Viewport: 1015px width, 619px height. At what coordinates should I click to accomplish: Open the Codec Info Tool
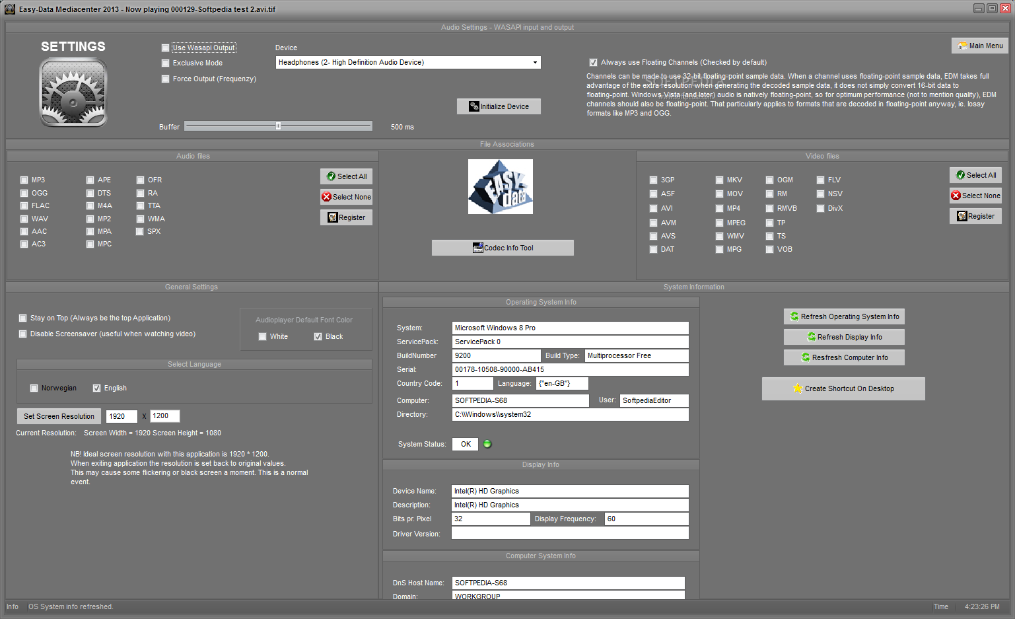coord(503,248)
